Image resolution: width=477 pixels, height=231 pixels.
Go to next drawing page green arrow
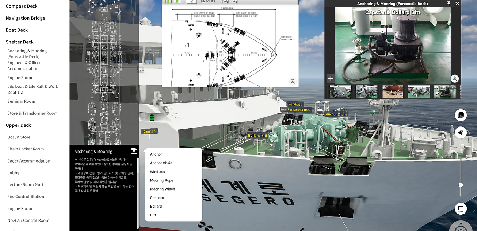pos(177,1)
